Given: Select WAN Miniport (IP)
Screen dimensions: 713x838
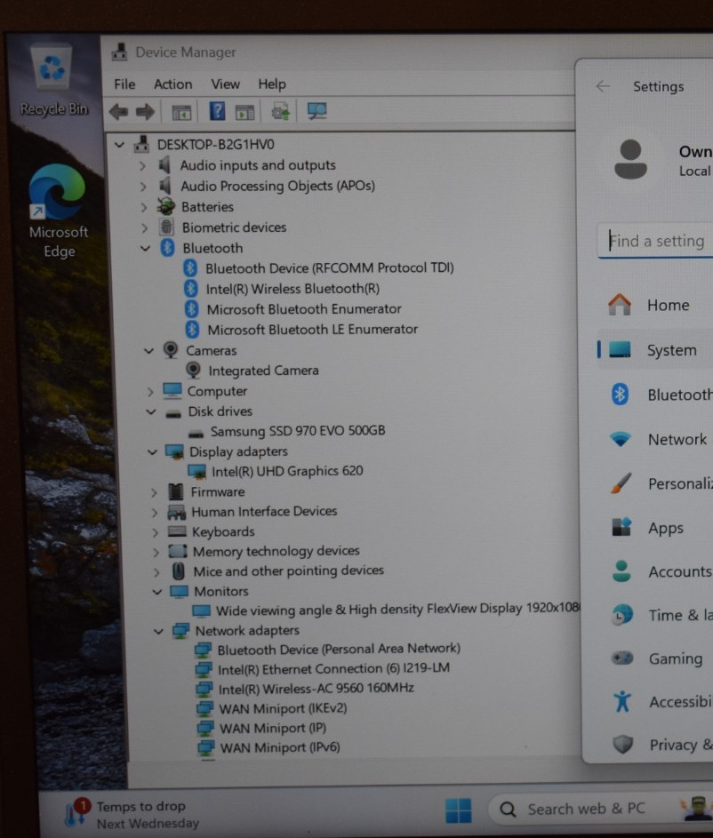Looking at the screenshot, I should (x=273, y=728).
